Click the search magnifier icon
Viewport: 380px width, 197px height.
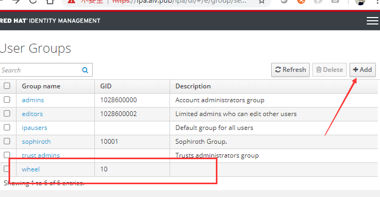85,70
